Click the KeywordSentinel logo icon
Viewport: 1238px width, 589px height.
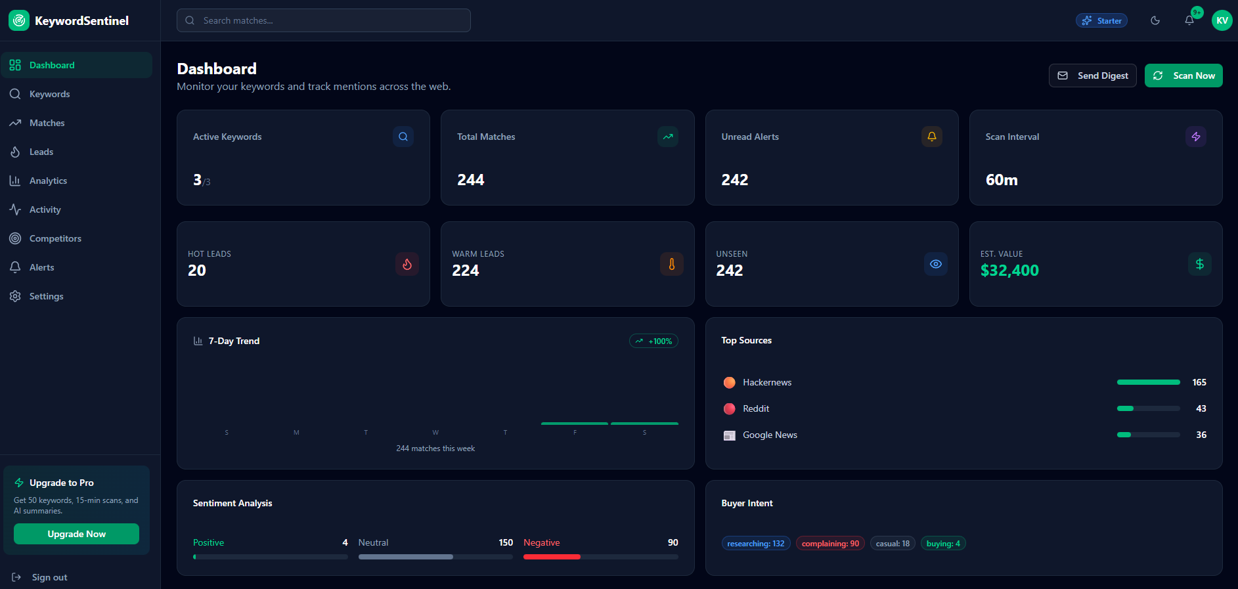19,20
